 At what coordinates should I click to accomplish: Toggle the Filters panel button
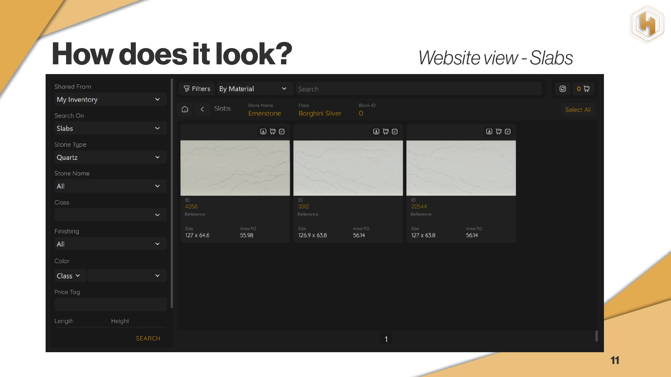click(x=197, y=89)
